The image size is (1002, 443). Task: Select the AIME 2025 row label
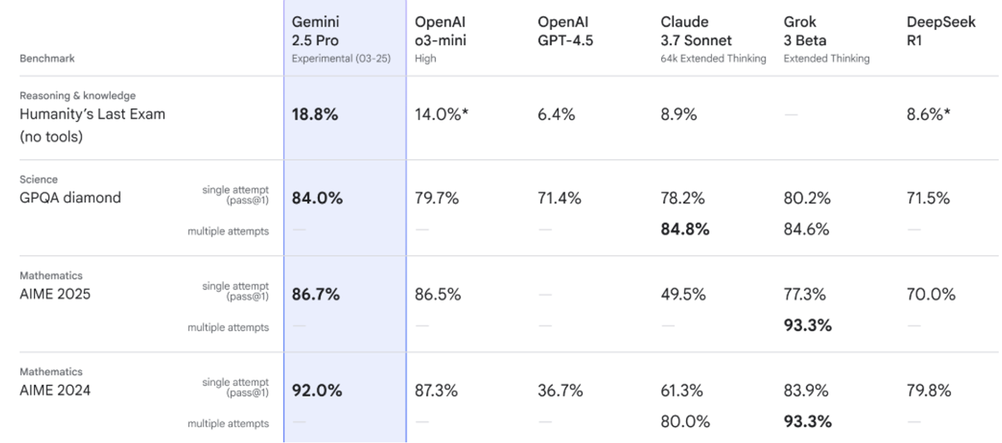(x=55, y=294)
